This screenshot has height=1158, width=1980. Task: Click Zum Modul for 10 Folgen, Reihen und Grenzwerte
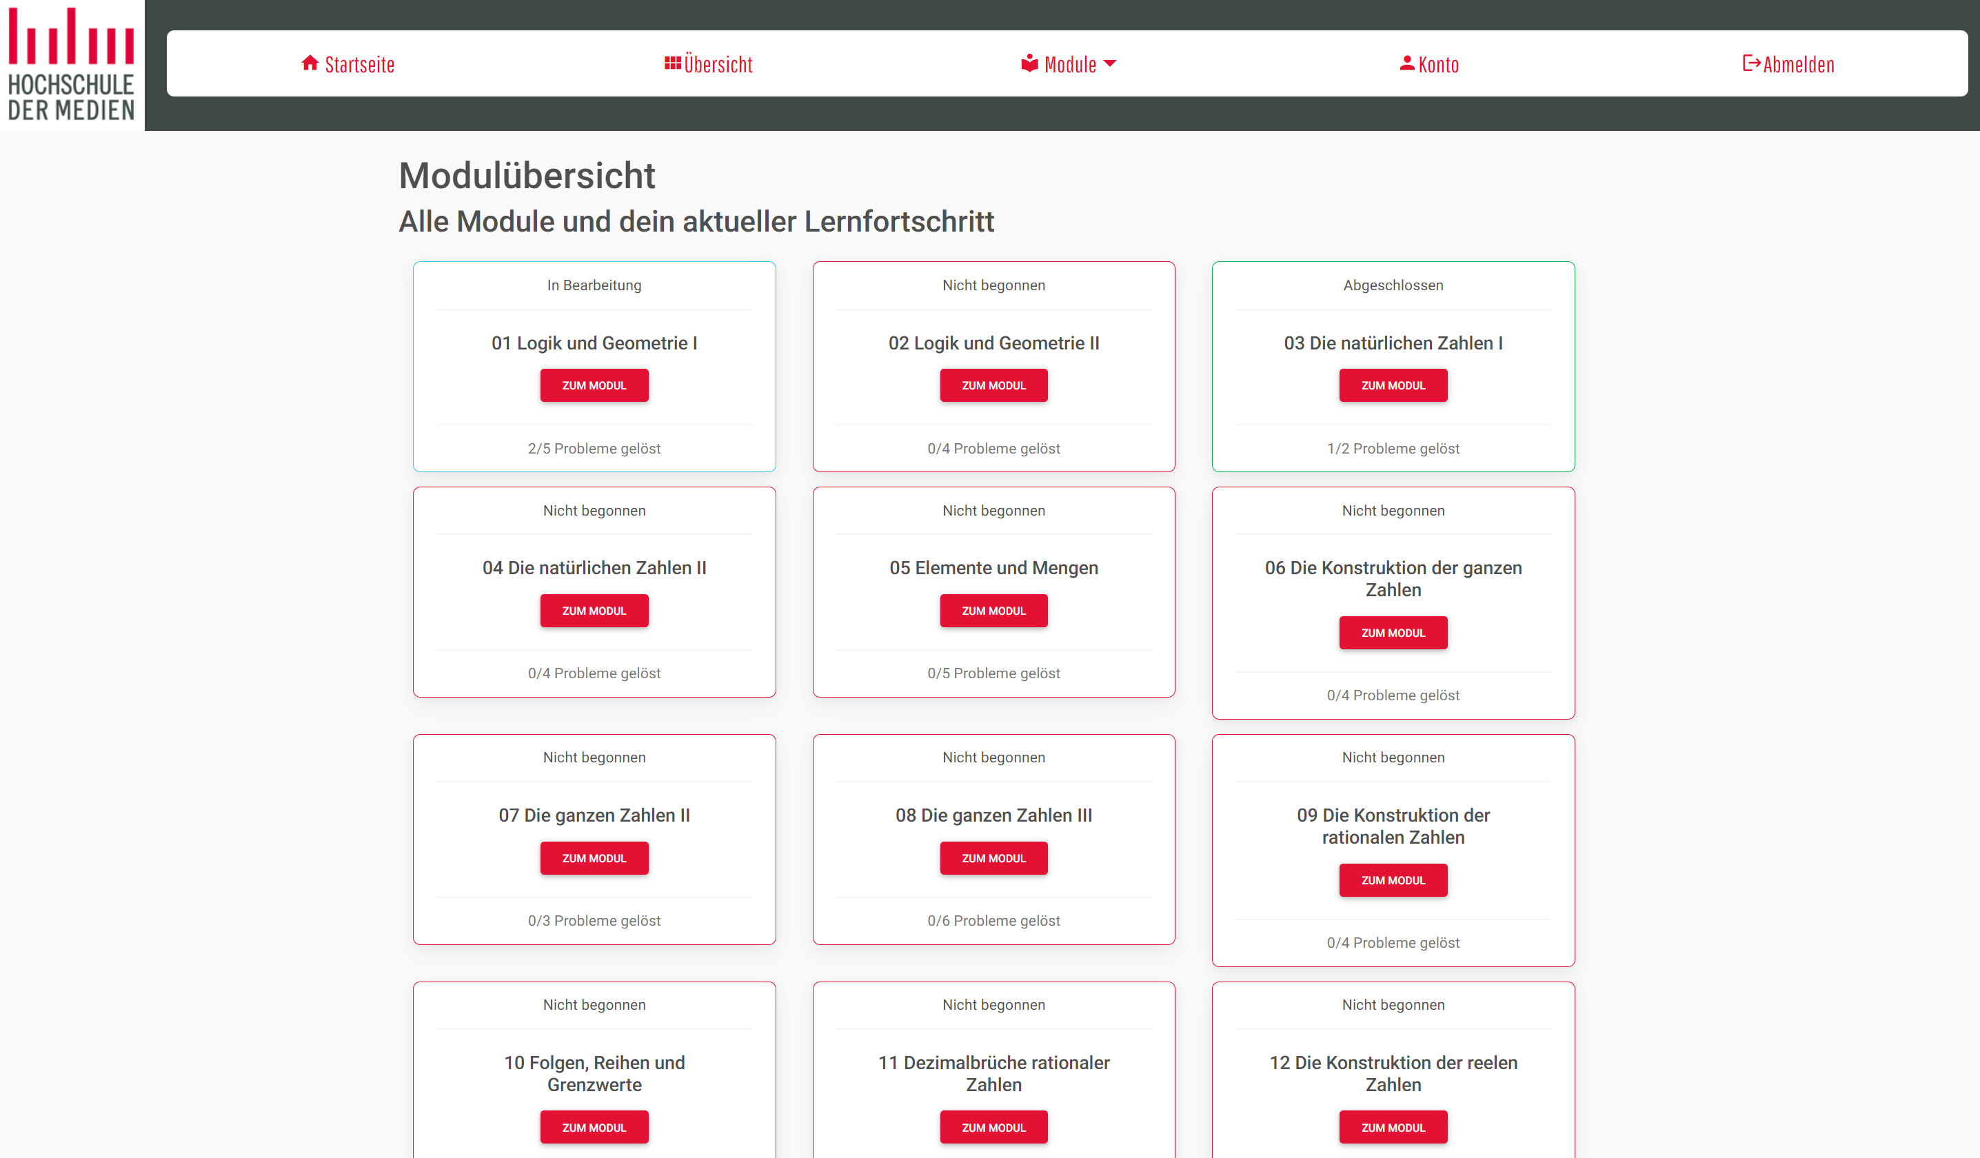(x=594, y=1128)
